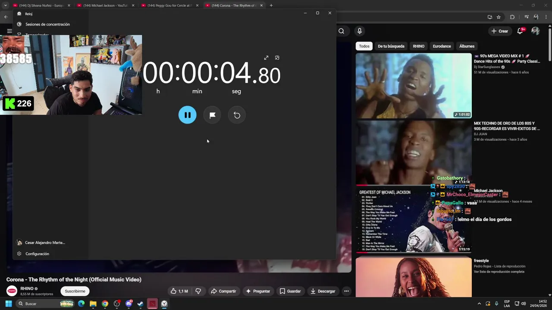Open the Windows Start menu
Image resolution: width=552 pixels, height=310 pixels.
8,304
